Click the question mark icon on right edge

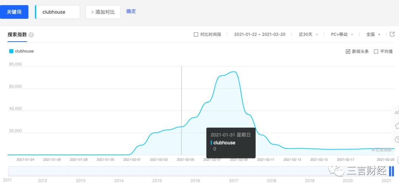[x=397, y=139]
